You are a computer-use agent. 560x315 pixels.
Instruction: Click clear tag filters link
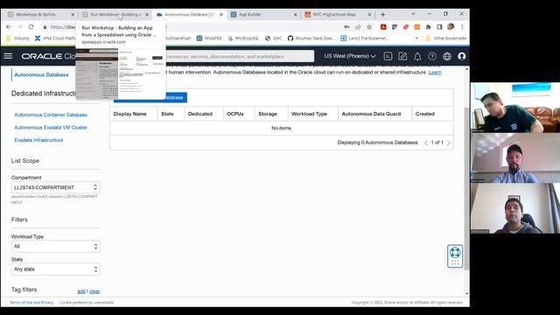(x=94, y=291)
